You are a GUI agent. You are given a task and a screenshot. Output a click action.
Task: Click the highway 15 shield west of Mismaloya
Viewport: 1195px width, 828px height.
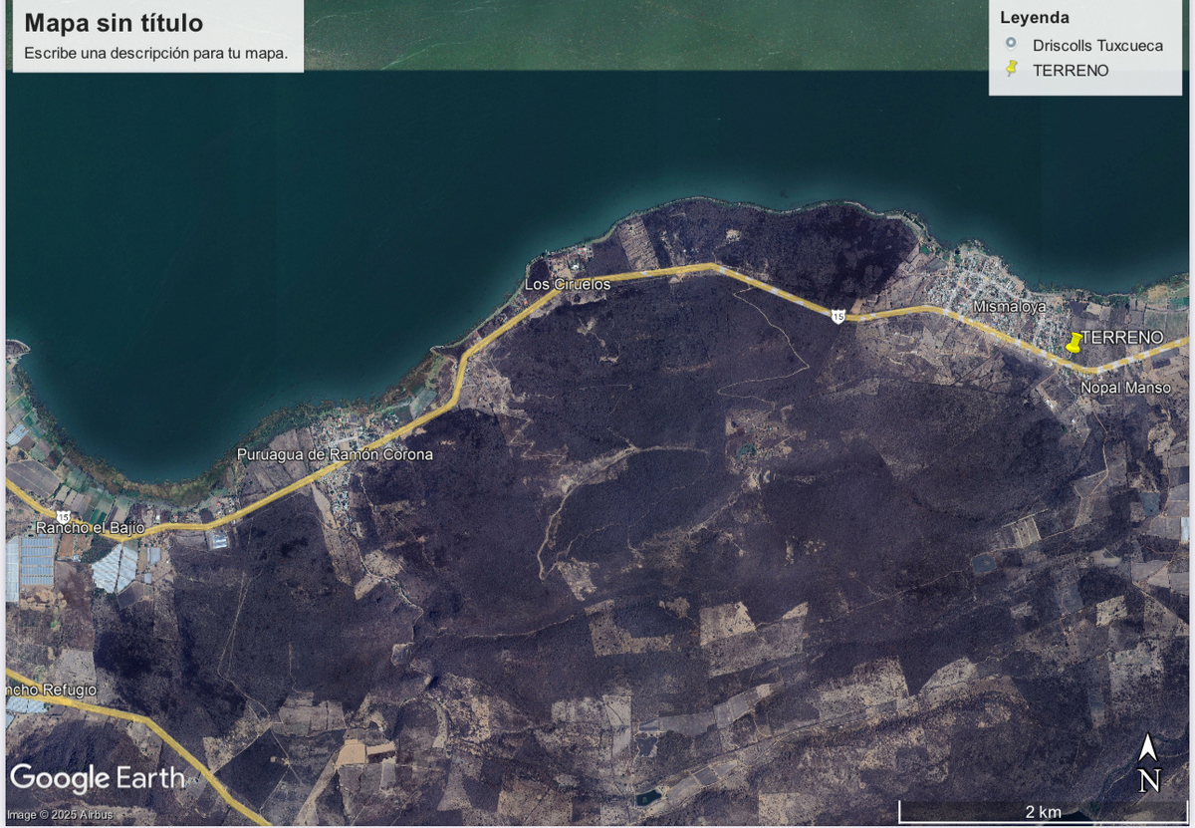point(838,316)
